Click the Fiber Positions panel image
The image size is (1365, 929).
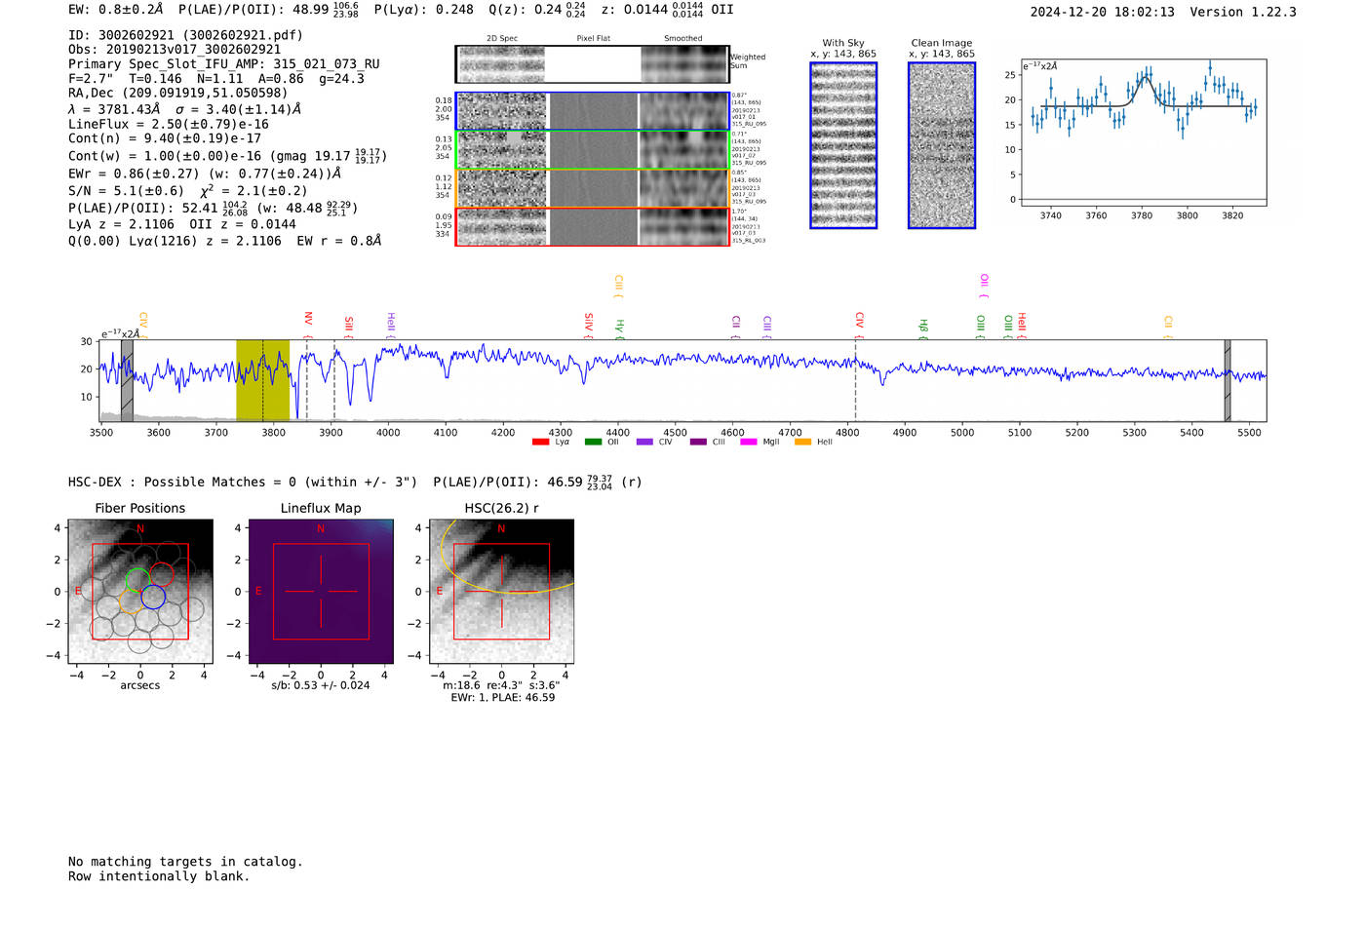[139, 592]
